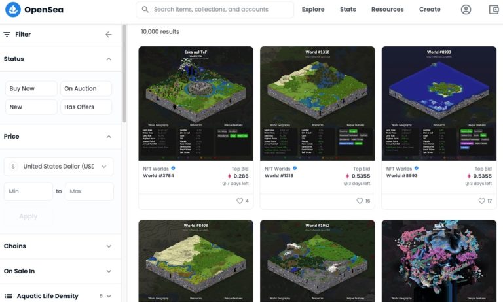
Task: Click Ethereum icon beside 0.286 bid
Action: coord(229,176)
